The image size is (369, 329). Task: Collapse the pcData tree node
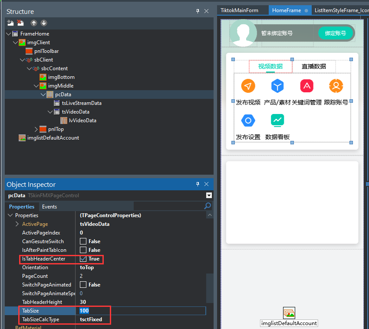(43, 94)
